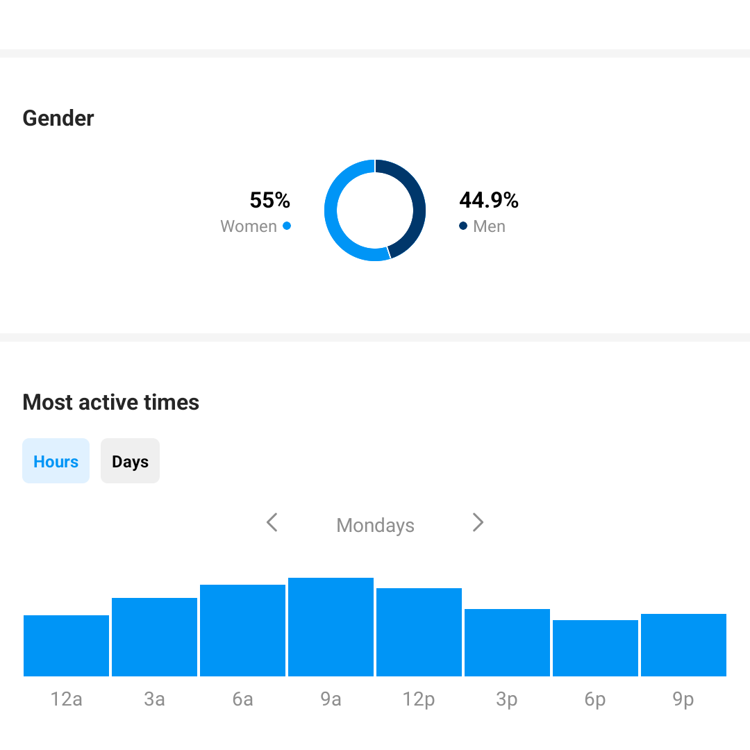Click the Most active times heading
750x750 pixels.
coord(111,402)
